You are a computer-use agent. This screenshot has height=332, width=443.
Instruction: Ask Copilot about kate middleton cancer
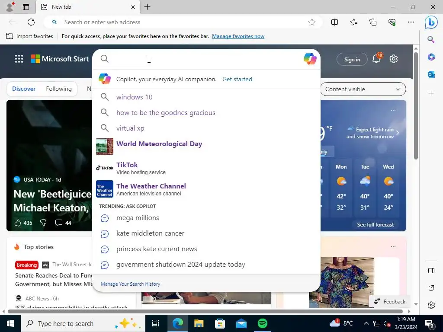click(206, 233)
